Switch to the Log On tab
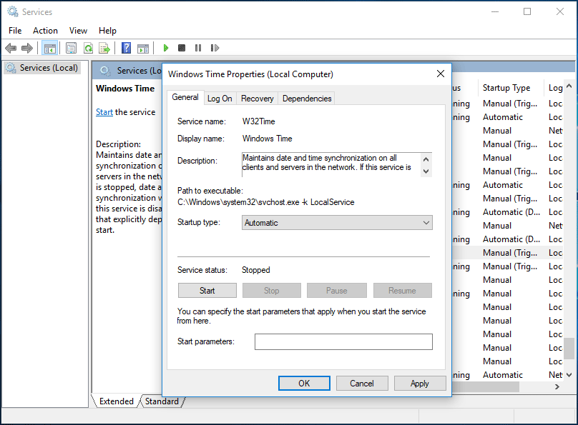This screenshot has height=425, width=578. [x=220, y=99]
